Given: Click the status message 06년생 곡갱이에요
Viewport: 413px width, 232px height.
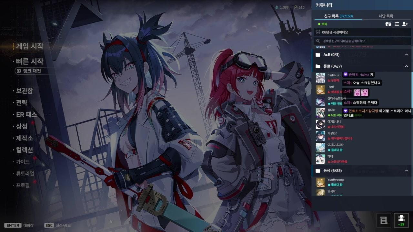Looking at the screenshot, I should (335, 32).
